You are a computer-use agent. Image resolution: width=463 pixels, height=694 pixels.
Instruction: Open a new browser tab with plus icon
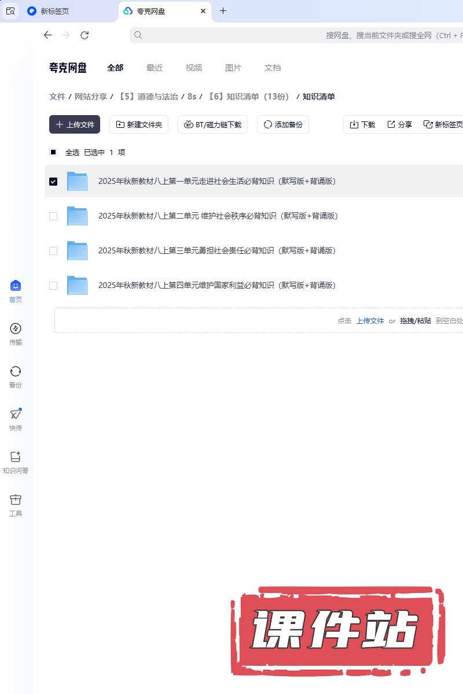tap(223, 11)
